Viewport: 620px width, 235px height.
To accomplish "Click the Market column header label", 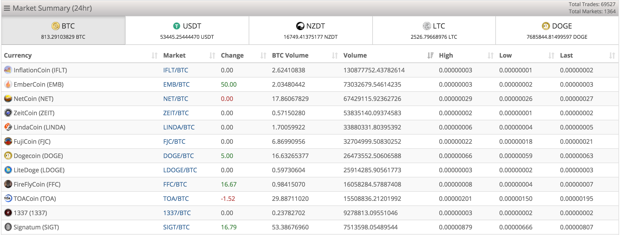I will [174, 55].
